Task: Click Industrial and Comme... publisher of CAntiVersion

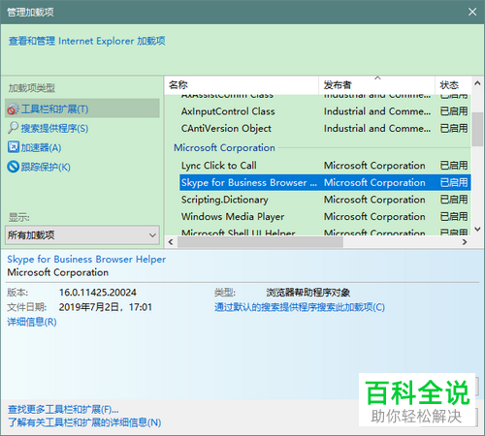Action: (377, 128)
